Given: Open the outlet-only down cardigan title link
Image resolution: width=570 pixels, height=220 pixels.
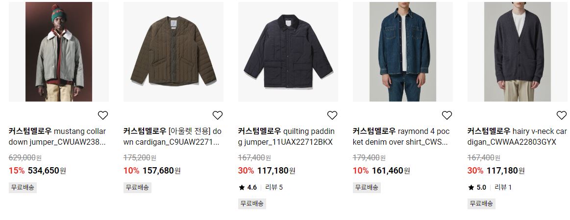Looking at the screenshot, I should (173, 136).
